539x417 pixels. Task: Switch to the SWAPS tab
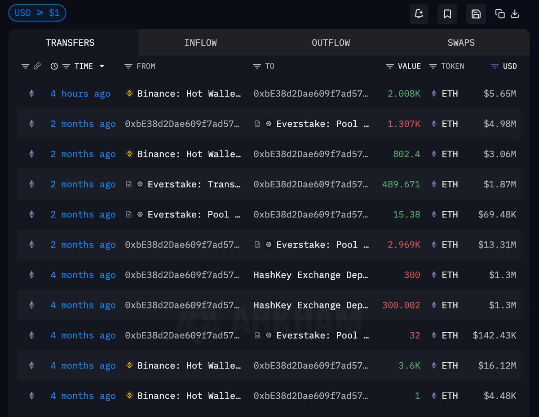[x=461, y=43]
